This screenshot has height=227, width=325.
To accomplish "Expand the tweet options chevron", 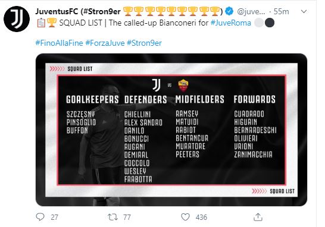I will [x=304, y=12].
